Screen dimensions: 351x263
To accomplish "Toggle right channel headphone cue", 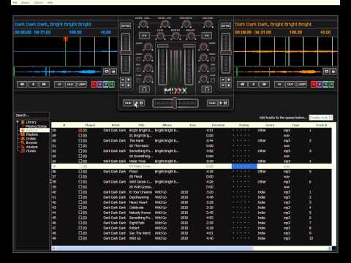I will click(x=207, y=89).
